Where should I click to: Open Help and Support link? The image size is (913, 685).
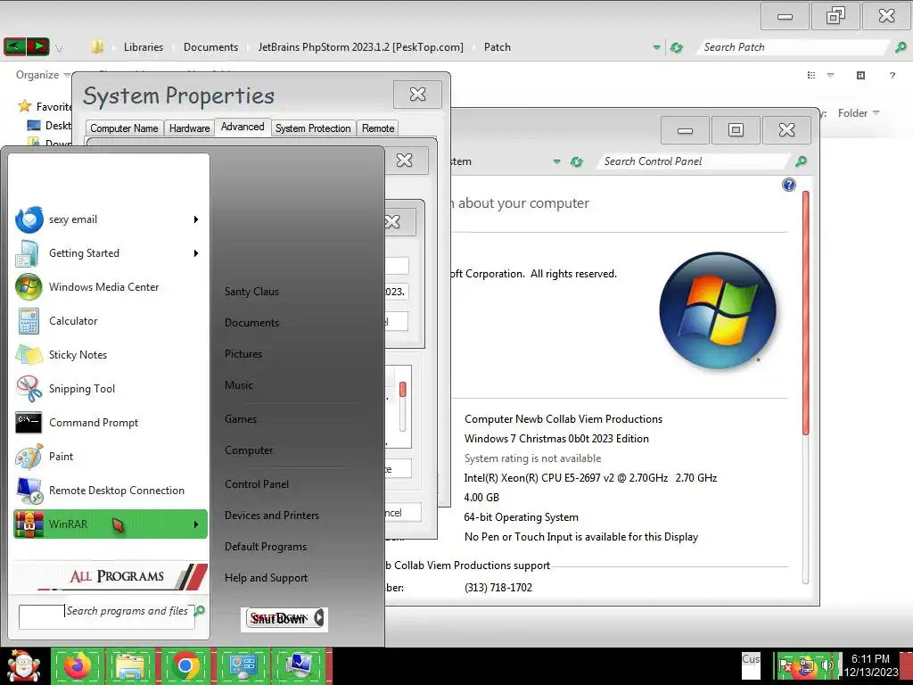[266, 578]
